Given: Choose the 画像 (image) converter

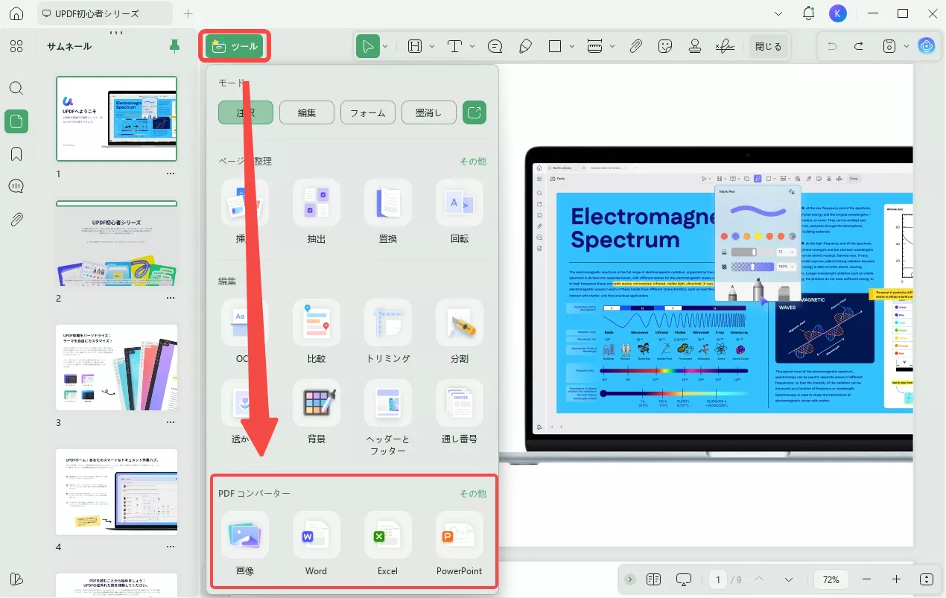Looking at the screenshot, I should [x=245, y=535].
